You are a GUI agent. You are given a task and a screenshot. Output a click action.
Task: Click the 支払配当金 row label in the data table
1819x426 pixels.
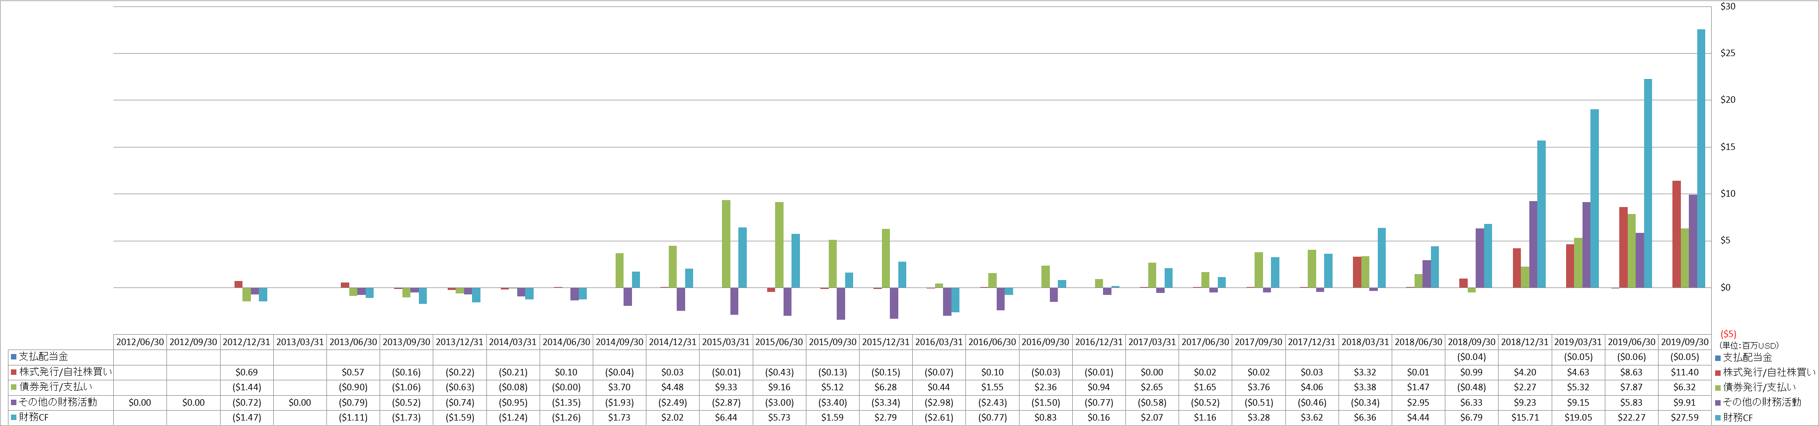pos(43,357)
